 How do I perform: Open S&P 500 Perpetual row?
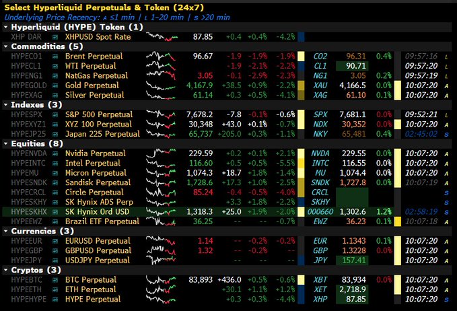[x=99, y=114]
